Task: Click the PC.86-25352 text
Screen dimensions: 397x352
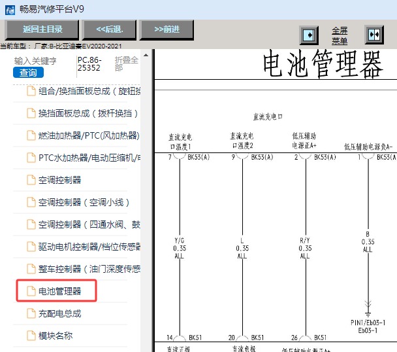Action: click(89, 64)
